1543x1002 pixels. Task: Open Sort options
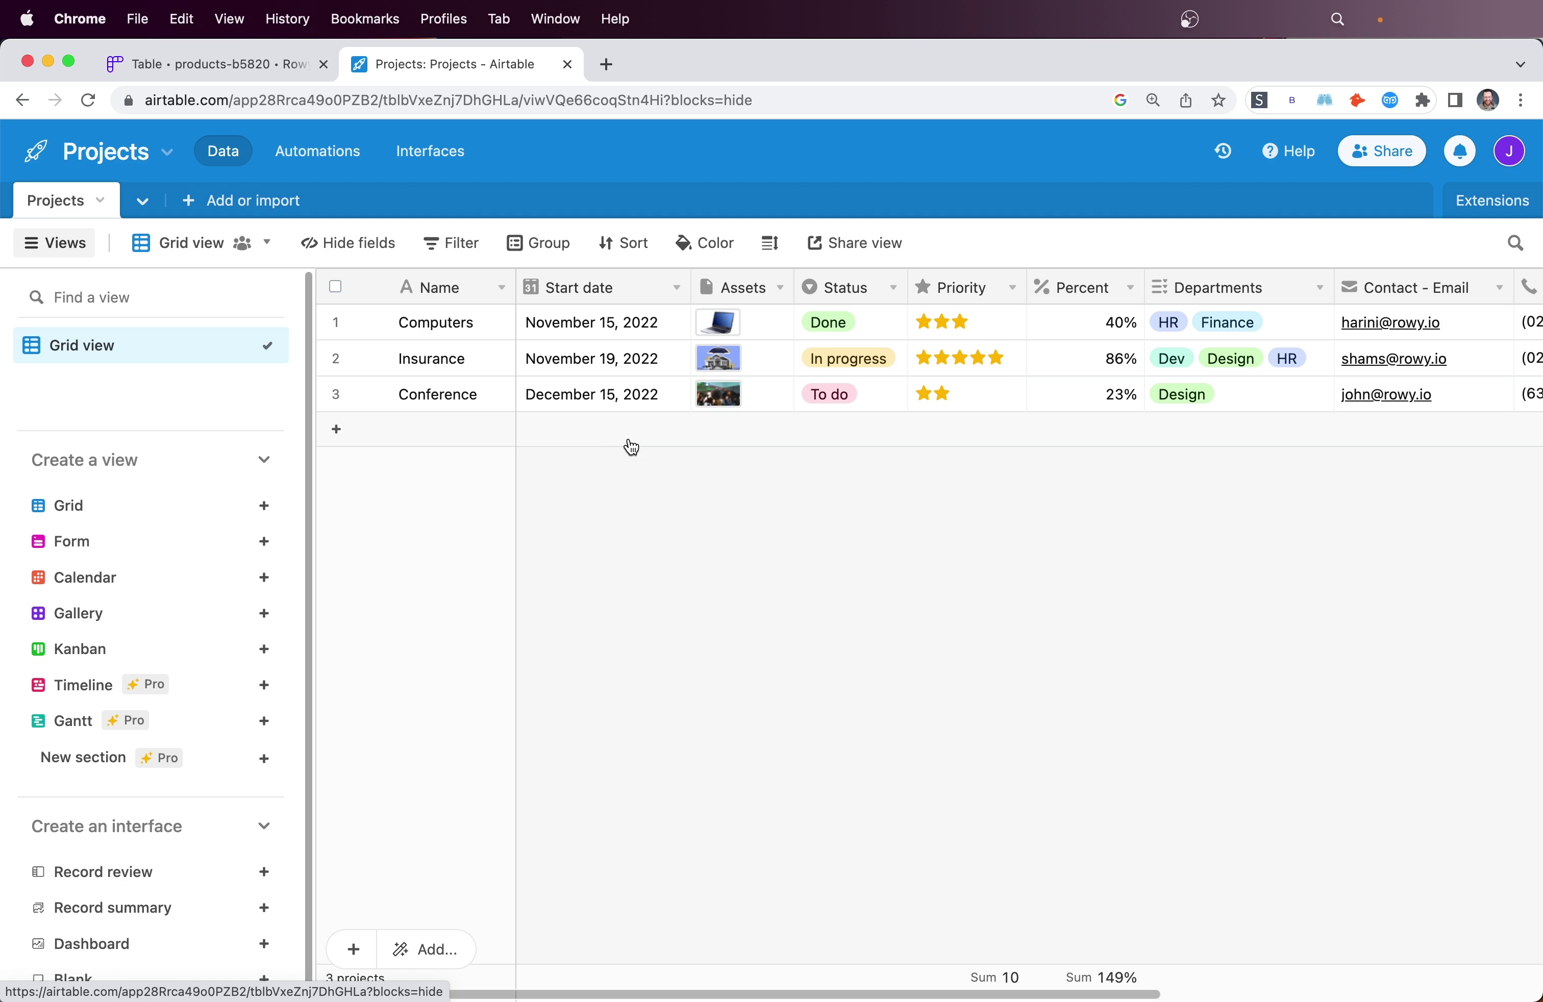(623, 244)
